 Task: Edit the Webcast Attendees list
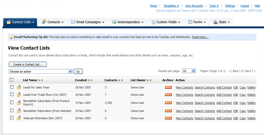point(236,118)
